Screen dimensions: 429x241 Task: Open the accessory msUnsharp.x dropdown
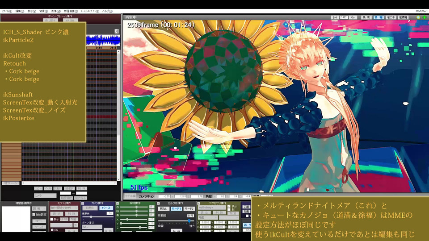coord(211,208)
